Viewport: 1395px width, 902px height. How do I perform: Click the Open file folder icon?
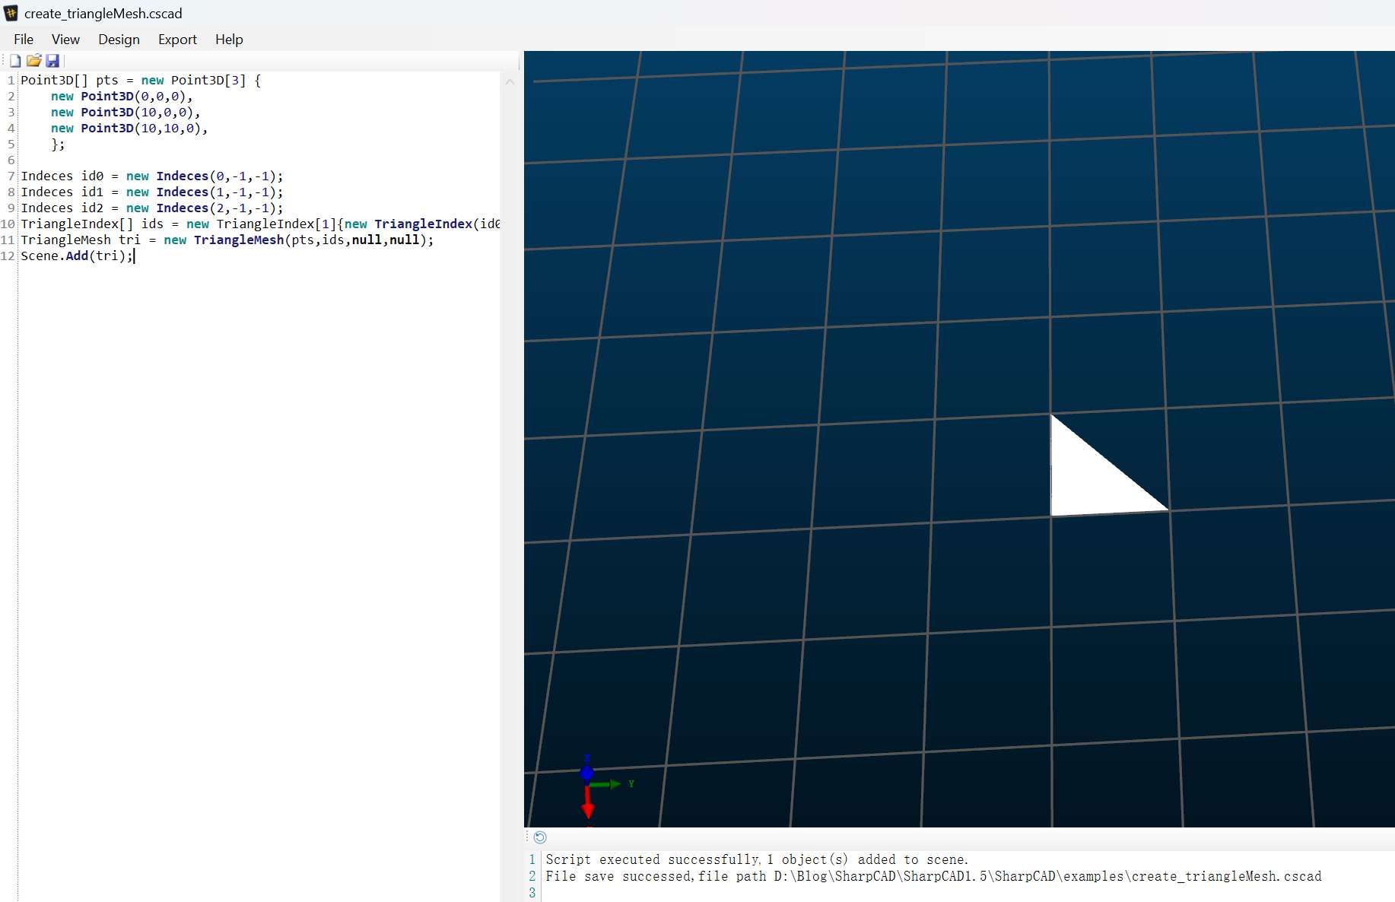click(x=33, y=61)
